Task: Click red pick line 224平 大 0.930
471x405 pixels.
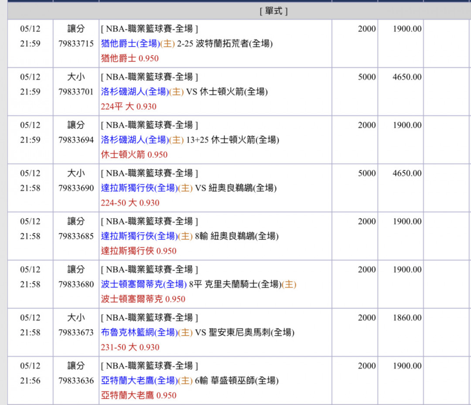Action: (x=129, y=106)
